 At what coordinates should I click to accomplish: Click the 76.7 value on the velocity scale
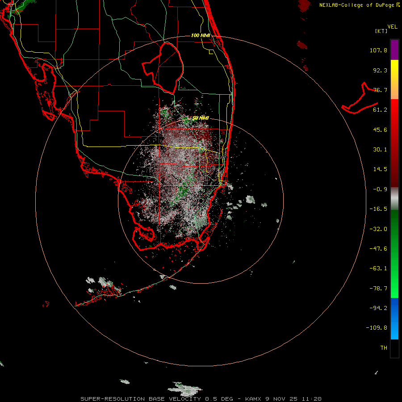point(380,90)
